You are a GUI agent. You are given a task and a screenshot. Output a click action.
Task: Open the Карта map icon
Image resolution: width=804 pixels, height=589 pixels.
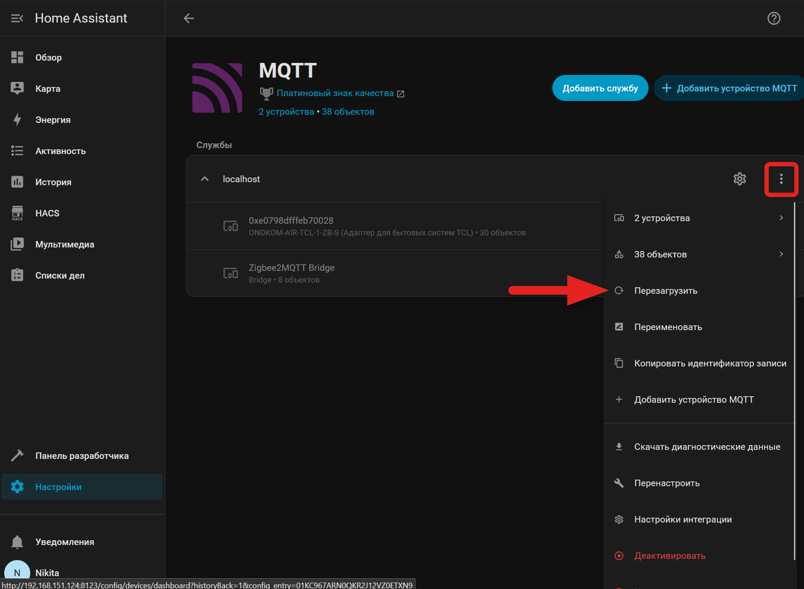coord(17,88)
